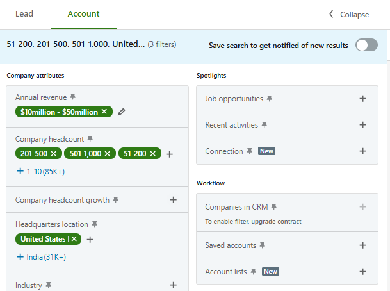Screen dimensions: 390x291
Task: Add another Headquarters location value
Action: point(90,240)
